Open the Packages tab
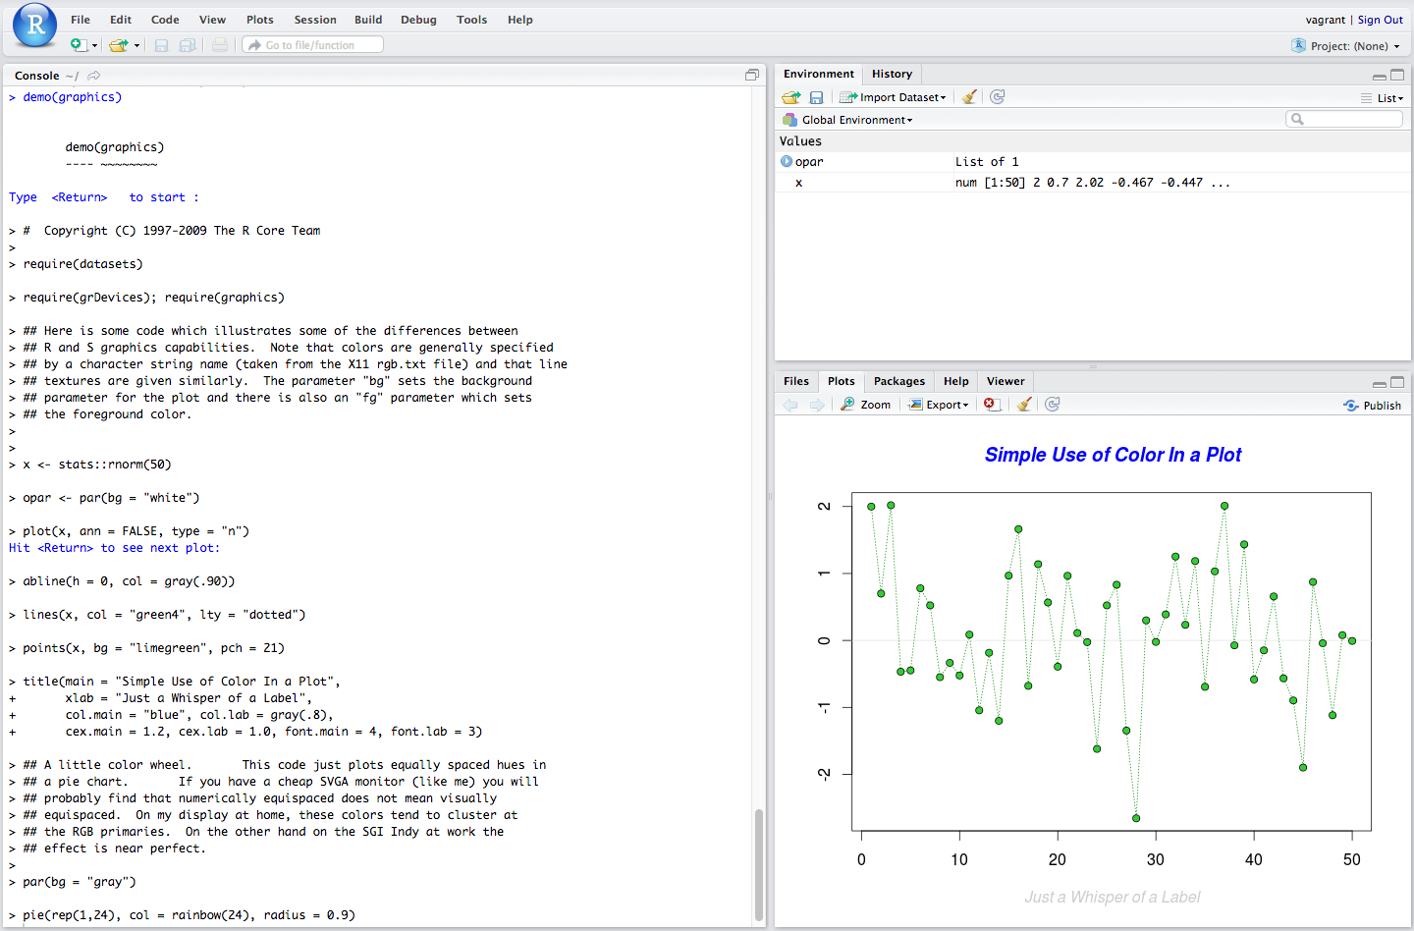The height and width of the screenshot is (931, 1414). 898,381
